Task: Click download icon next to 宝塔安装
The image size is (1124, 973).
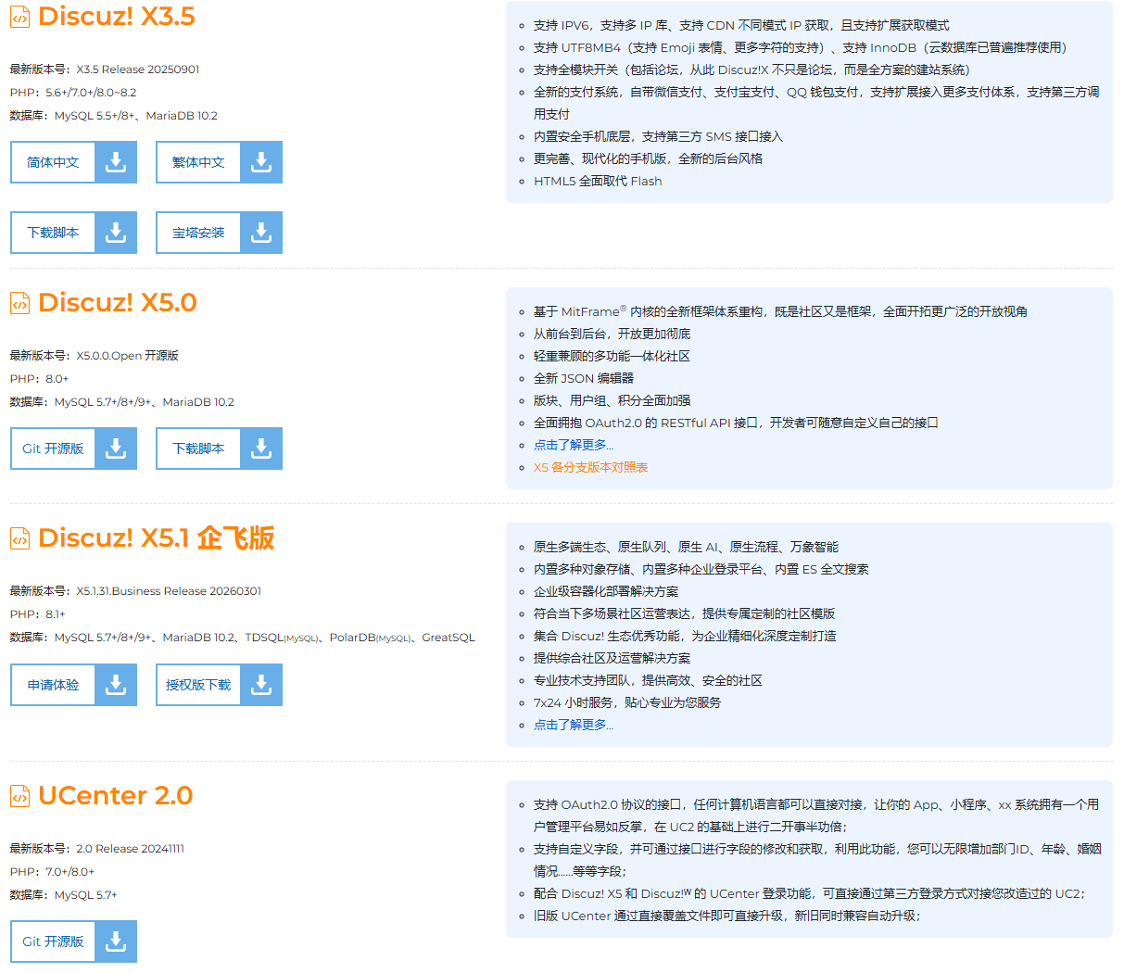Action: (261, 233)
